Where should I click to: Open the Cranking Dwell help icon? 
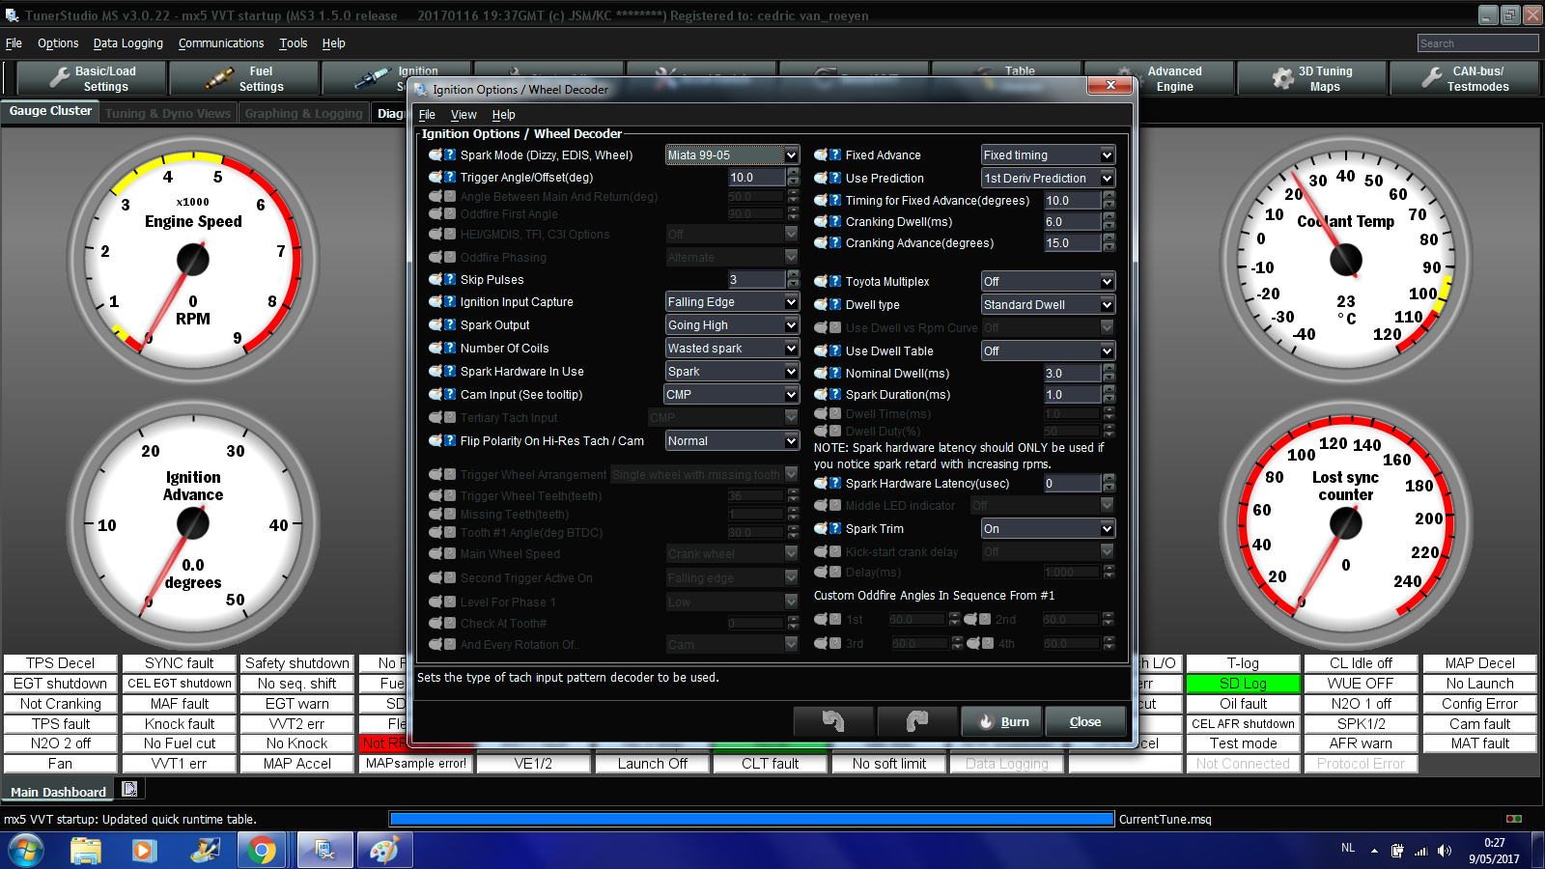click(x=835, y=221)
